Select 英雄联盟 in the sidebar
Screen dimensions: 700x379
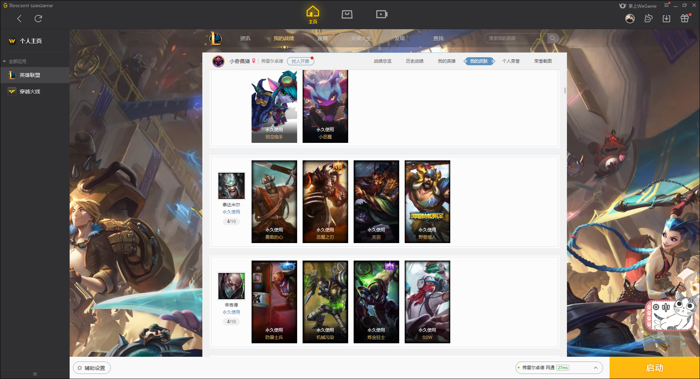point(35,75)
